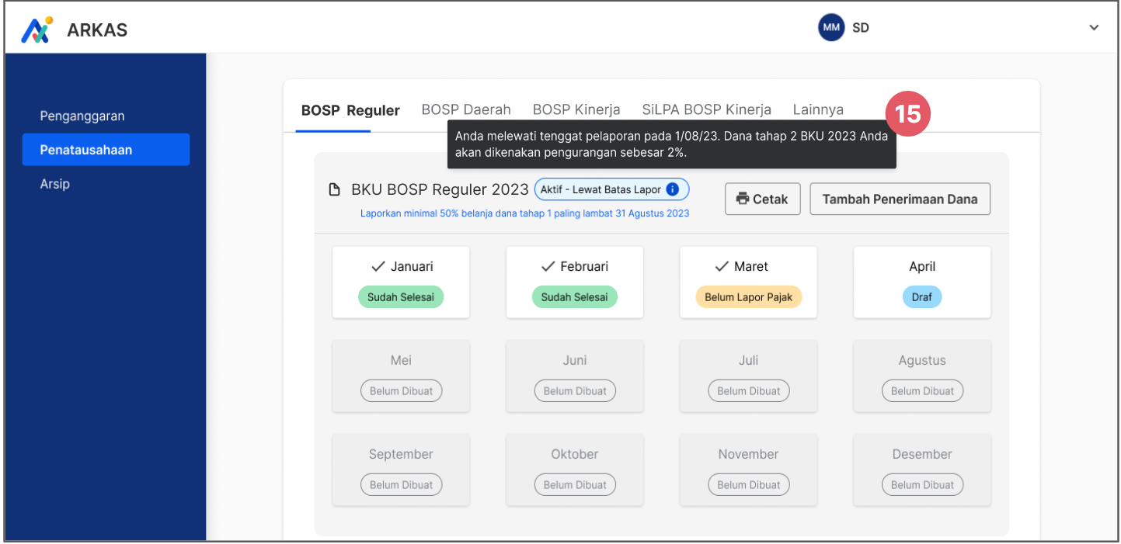Click the checkmark icon on Maret
The width and height of the screenshot is (1121, 544).
click(x=722, y=266)
